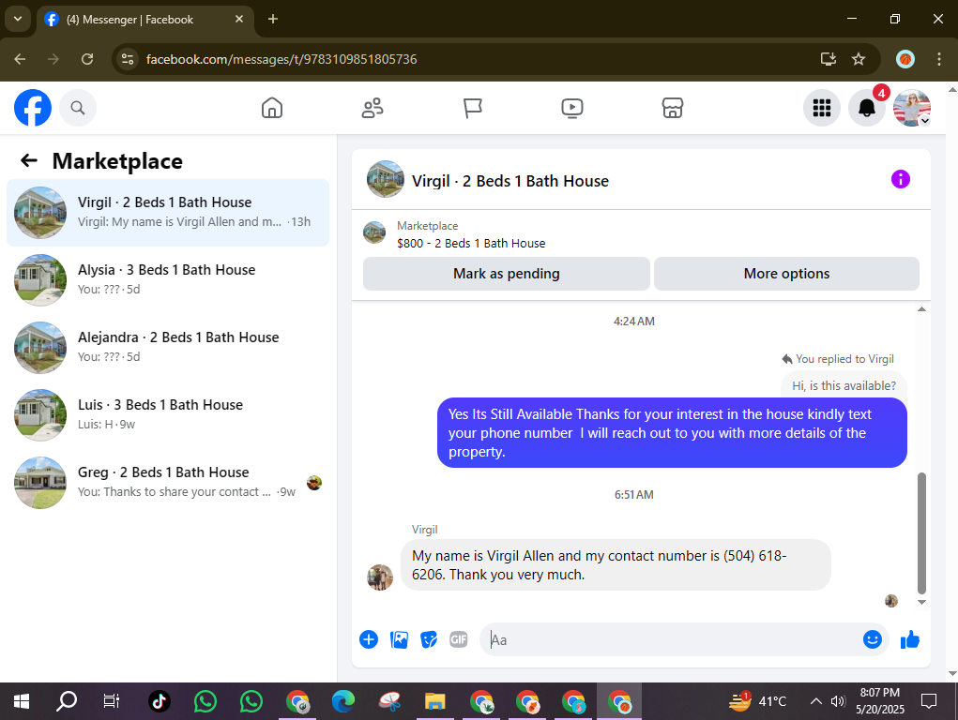Open Alejandra 2 Beds 1 Bath conversation

[168, 348]
